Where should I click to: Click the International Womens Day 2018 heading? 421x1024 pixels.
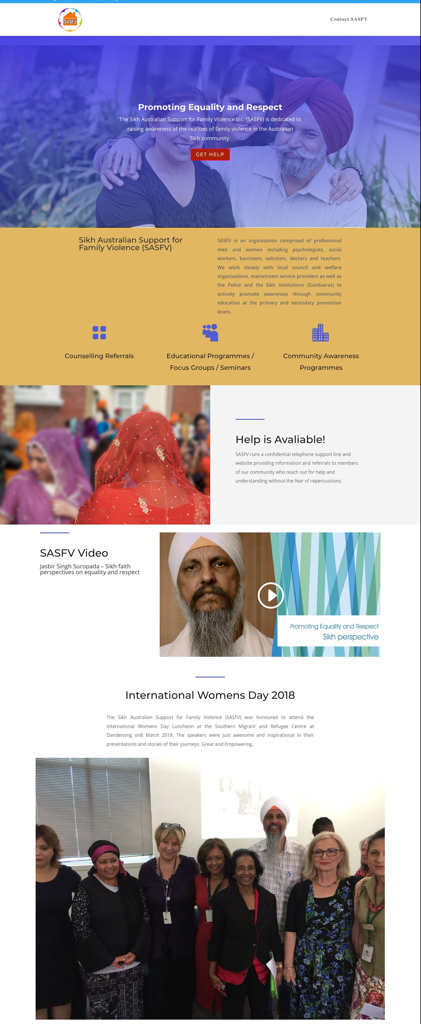pos(210,695)
